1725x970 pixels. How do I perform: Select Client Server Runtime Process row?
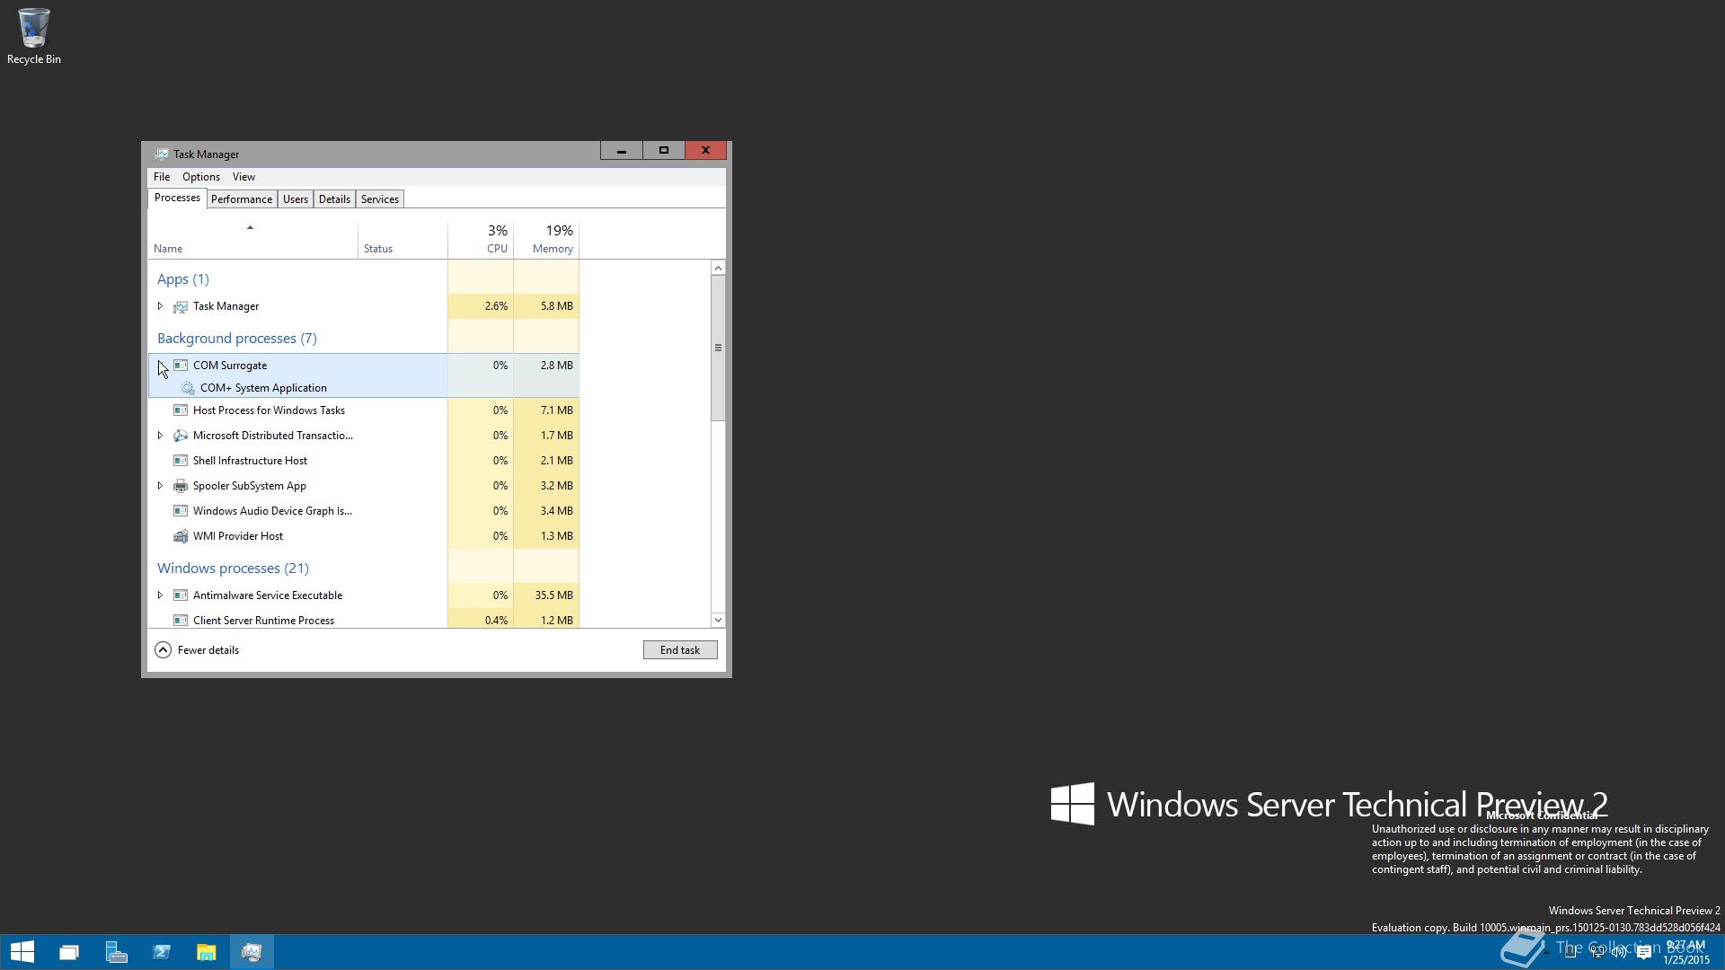click(x=363, y=621)
